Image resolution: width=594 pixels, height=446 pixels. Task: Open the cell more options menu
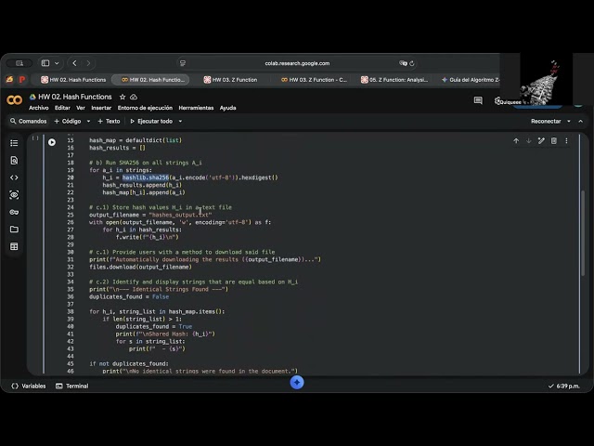coord(566,140)
